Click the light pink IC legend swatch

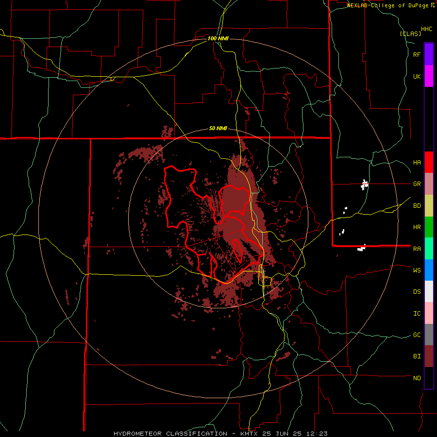click(x=429, y=313)
